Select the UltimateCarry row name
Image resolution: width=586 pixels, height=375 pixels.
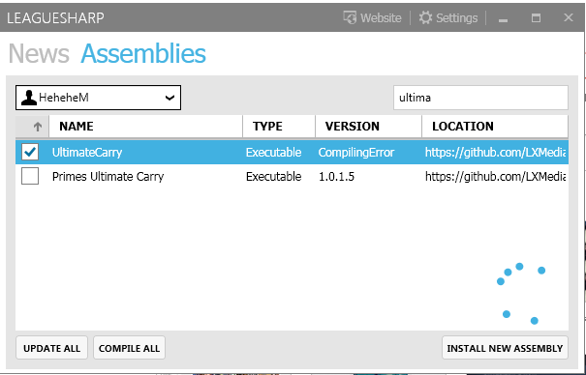(87, 153)
